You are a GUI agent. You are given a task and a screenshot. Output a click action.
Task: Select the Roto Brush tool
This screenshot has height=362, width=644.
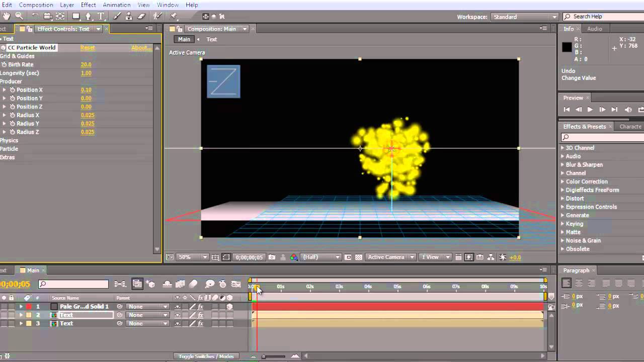(x=158, y=16)
